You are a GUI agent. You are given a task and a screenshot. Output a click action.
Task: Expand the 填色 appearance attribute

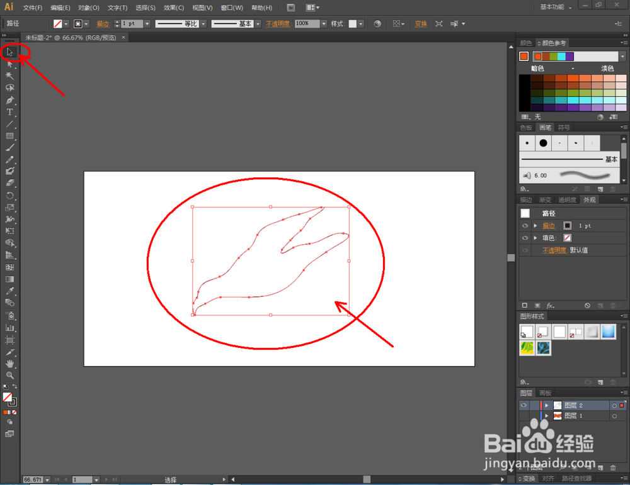coord(535,238)
